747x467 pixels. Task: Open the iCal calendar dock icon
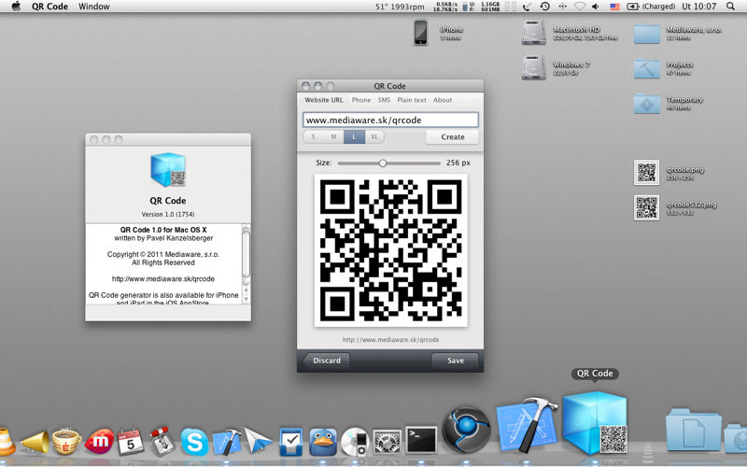[x=131, y=441]
